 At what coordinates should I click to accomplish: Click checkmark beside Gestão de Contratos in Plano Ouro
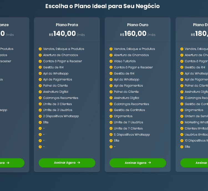[111, 110]
